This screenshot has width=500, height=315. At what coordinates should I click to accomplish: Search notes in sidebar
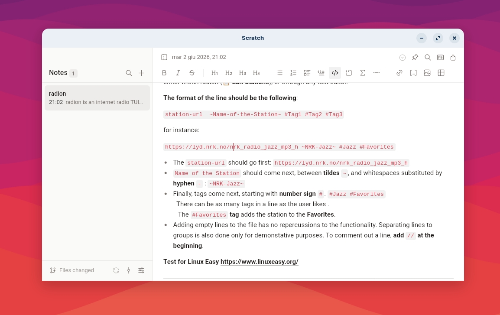coord(129,73)
